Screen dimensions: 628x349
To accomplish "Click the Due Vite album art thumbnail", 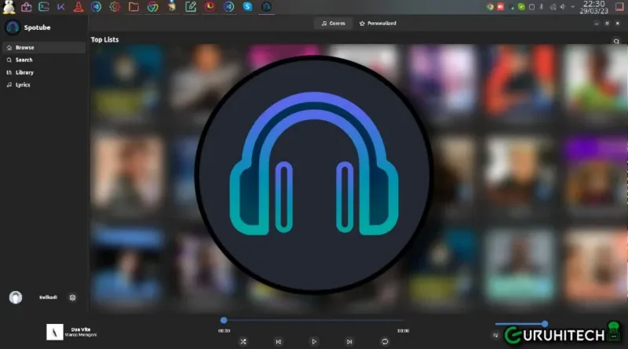I will [55, 332].
